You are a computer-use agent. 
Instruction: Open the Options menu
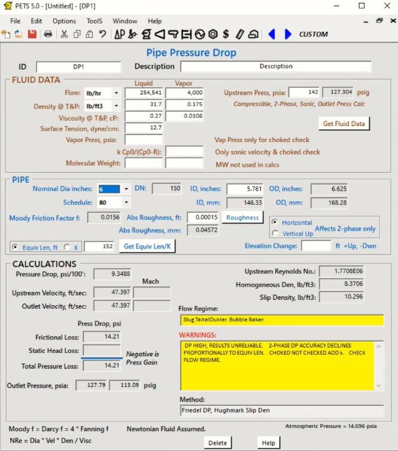pyautogui.click(x=64, y=21)
